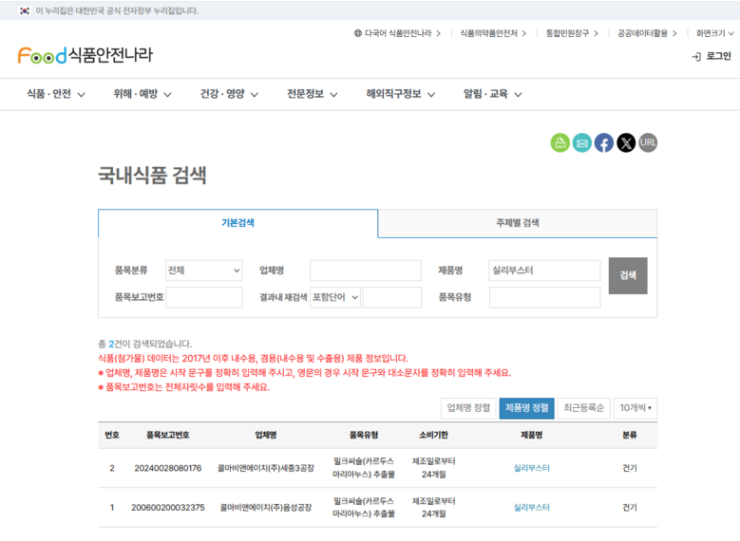Share the page via email icon
Viewport: 740px width, 541px height.
point(582,142)
